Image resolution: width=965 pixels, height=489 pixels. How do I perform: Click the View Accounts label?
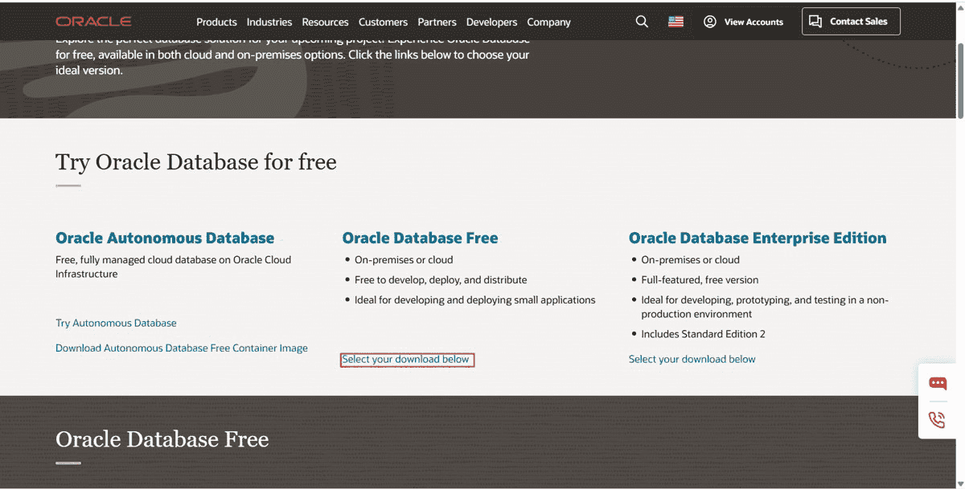[x=754, y=22]
